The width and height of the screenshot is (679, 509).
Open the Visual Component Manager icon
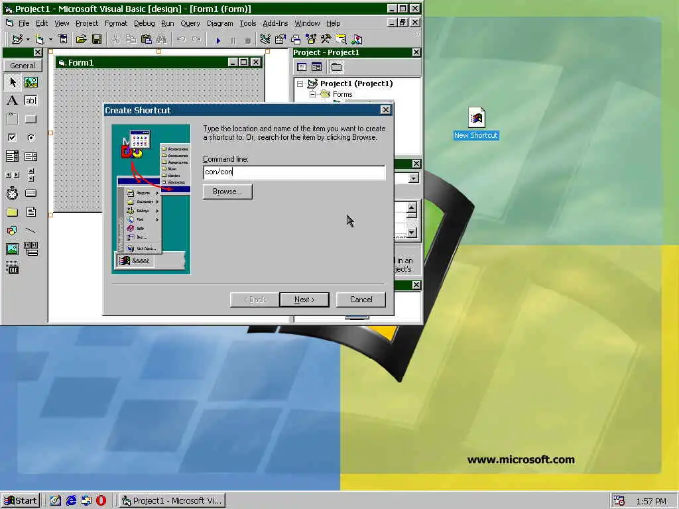click(357, 39)
